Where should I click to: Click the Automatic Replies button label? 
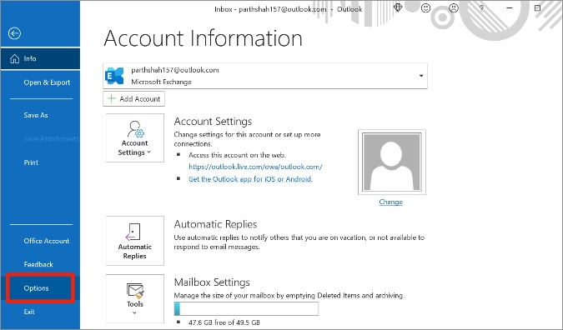(134, 252)
